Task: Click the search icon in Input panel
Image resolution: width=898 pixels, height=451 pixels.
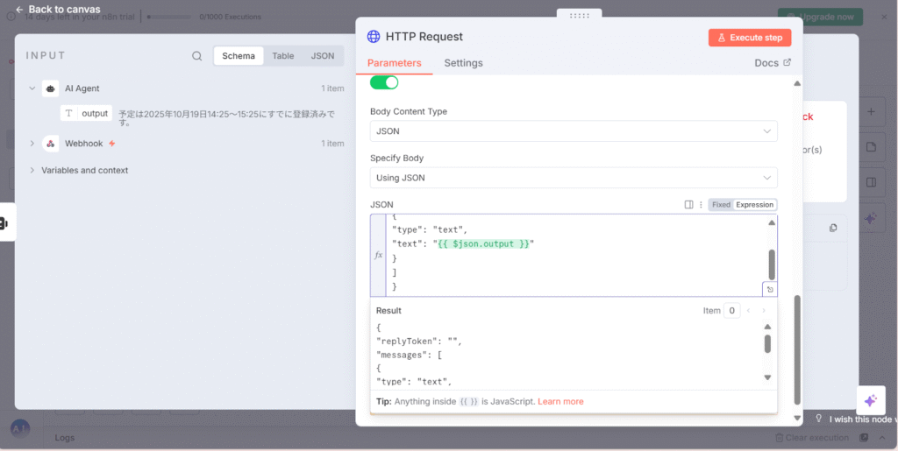Action: pos(197,56)
